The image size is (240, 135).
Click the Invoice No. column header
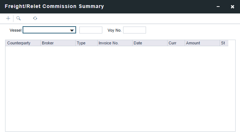pyautogui.click(x=115, y=43)
